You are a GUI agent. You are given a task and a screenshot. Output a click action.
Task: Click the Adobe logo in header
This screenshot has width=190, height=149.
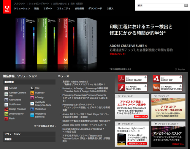point(7,7)
